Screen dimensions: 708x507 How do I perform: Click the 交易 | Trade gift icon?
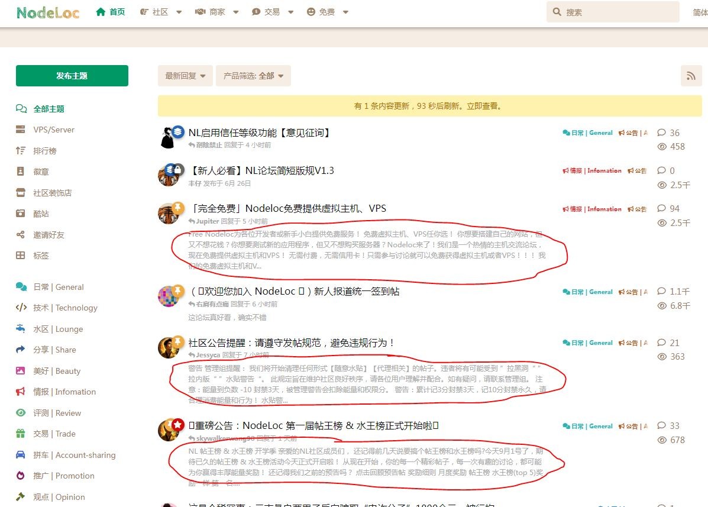click(x=20, y=434)
